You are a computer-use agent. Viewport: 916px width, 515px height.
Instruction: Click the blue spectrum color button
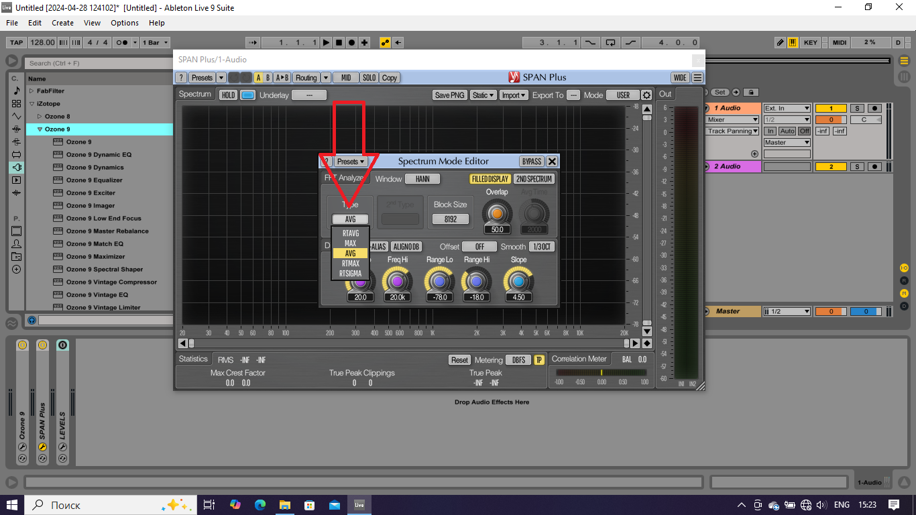248,95
